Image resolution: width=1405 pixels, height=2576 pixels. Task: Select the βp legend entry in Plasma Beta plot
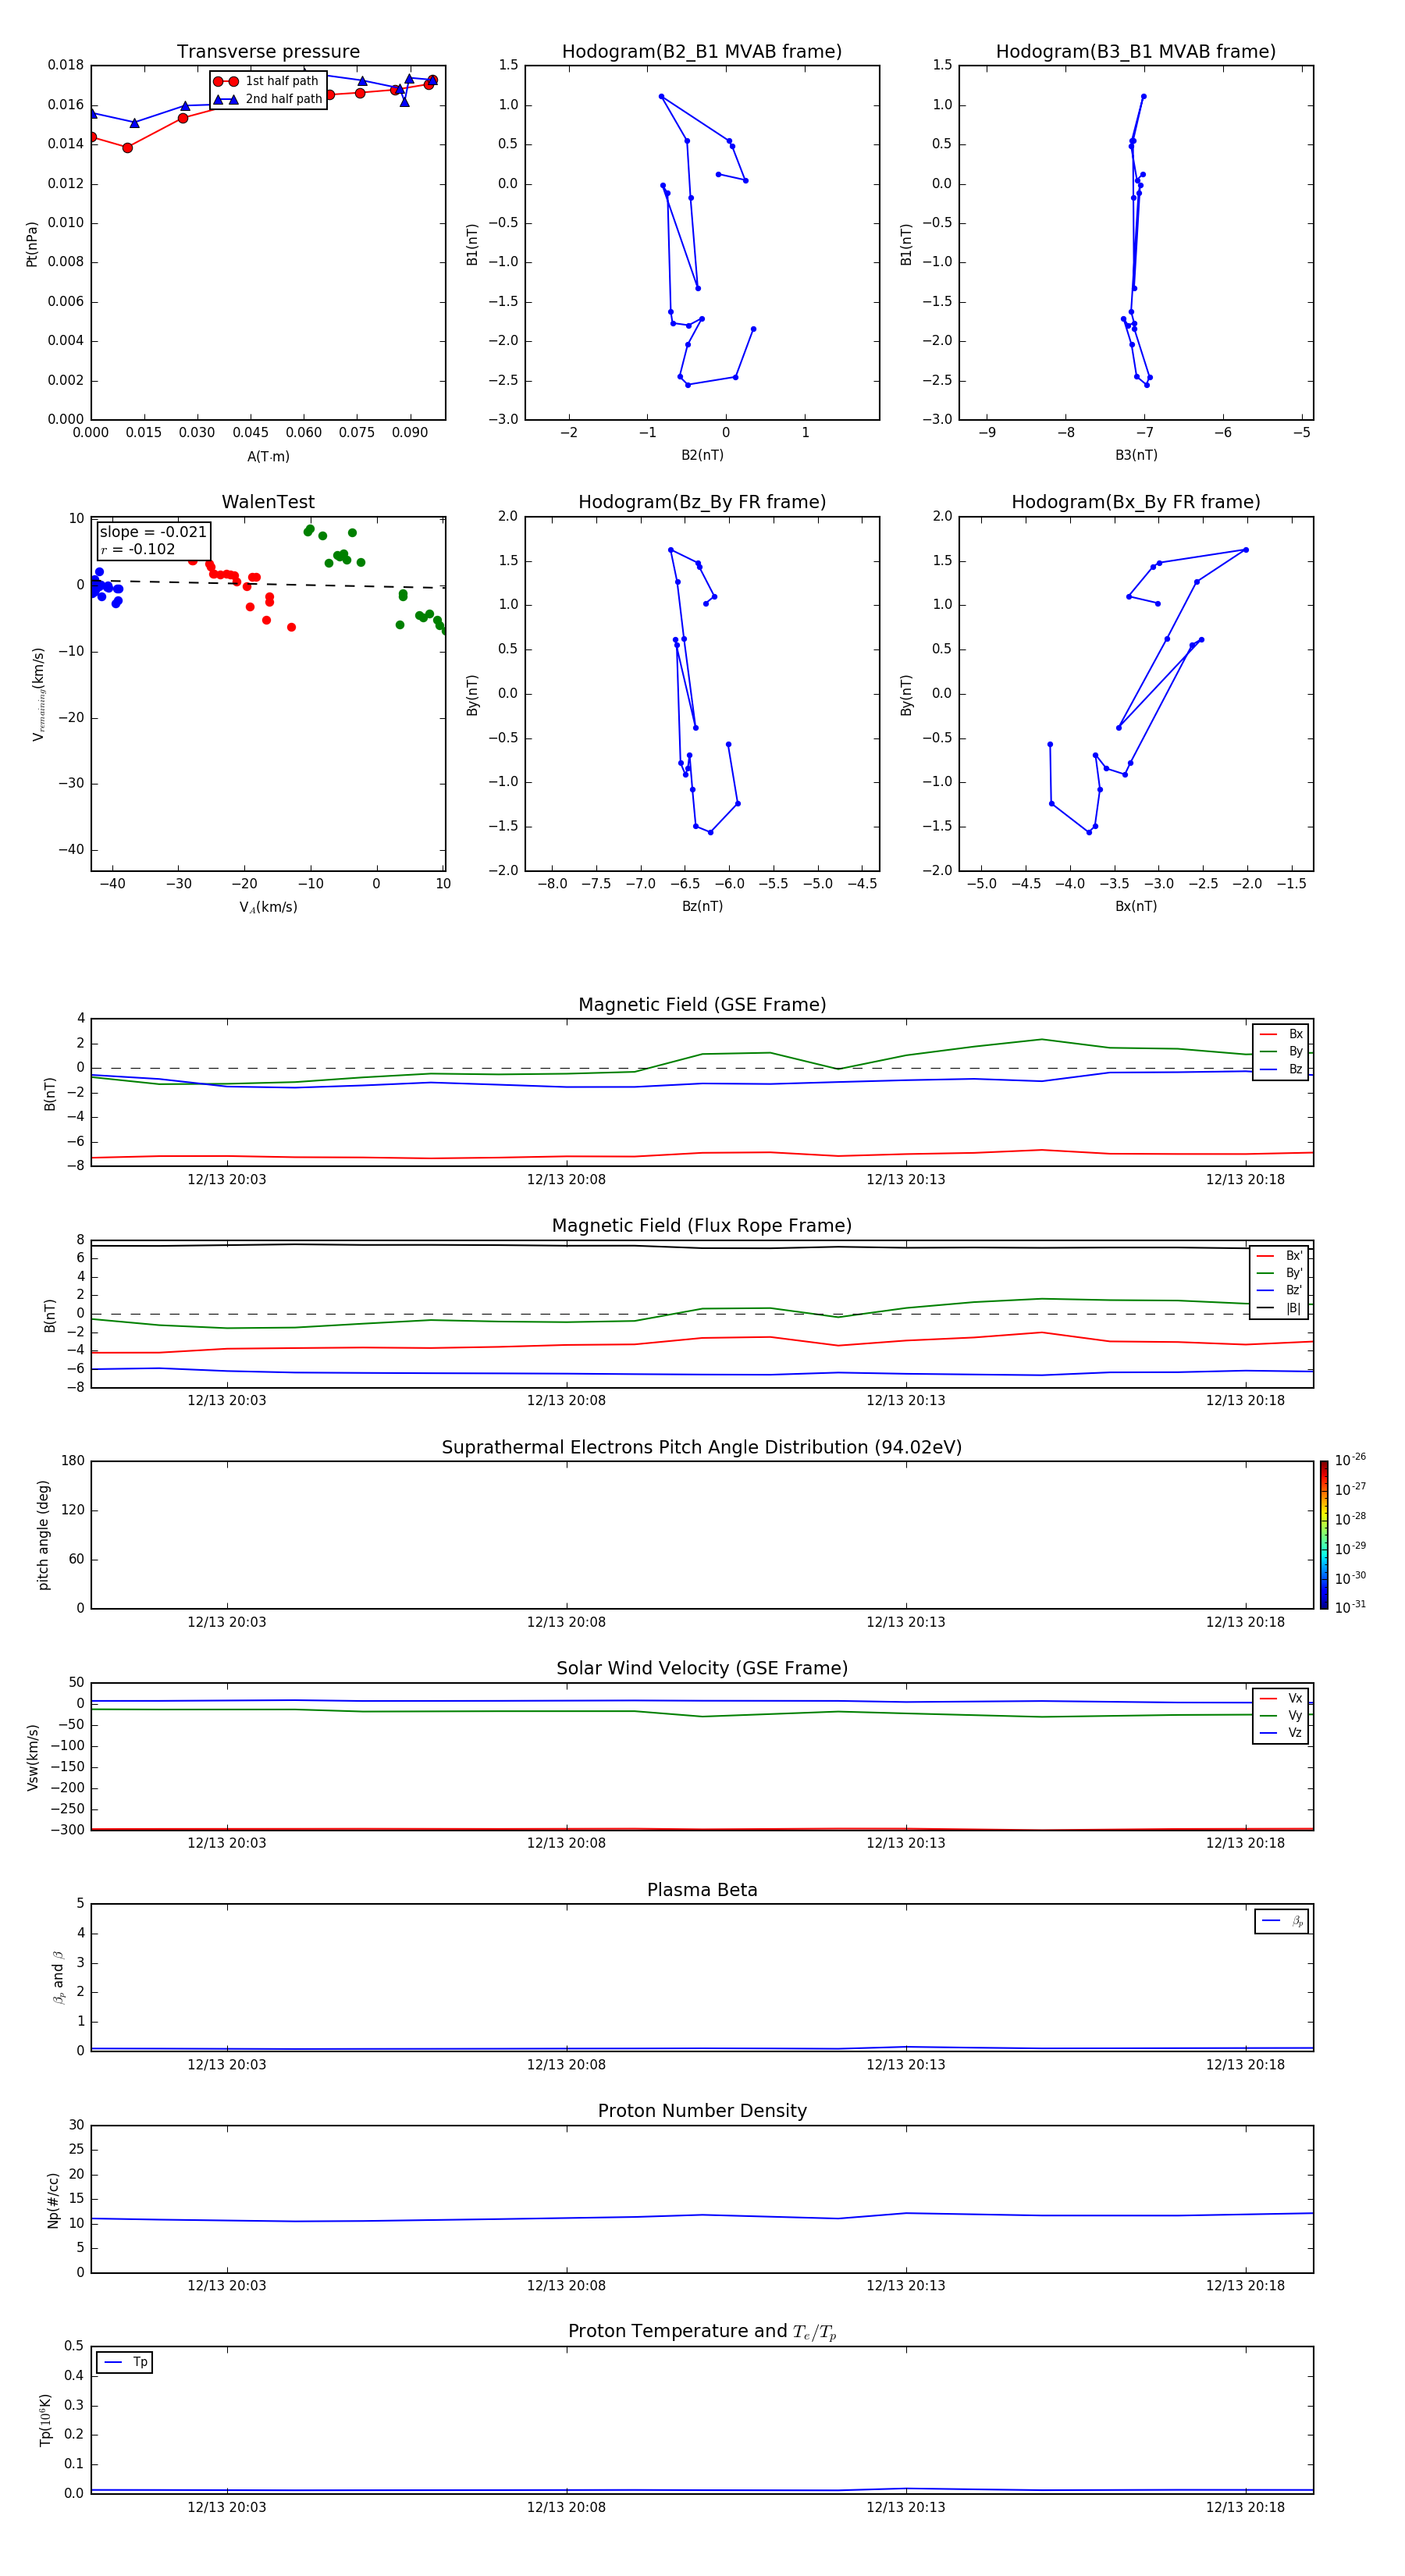1282,1921
